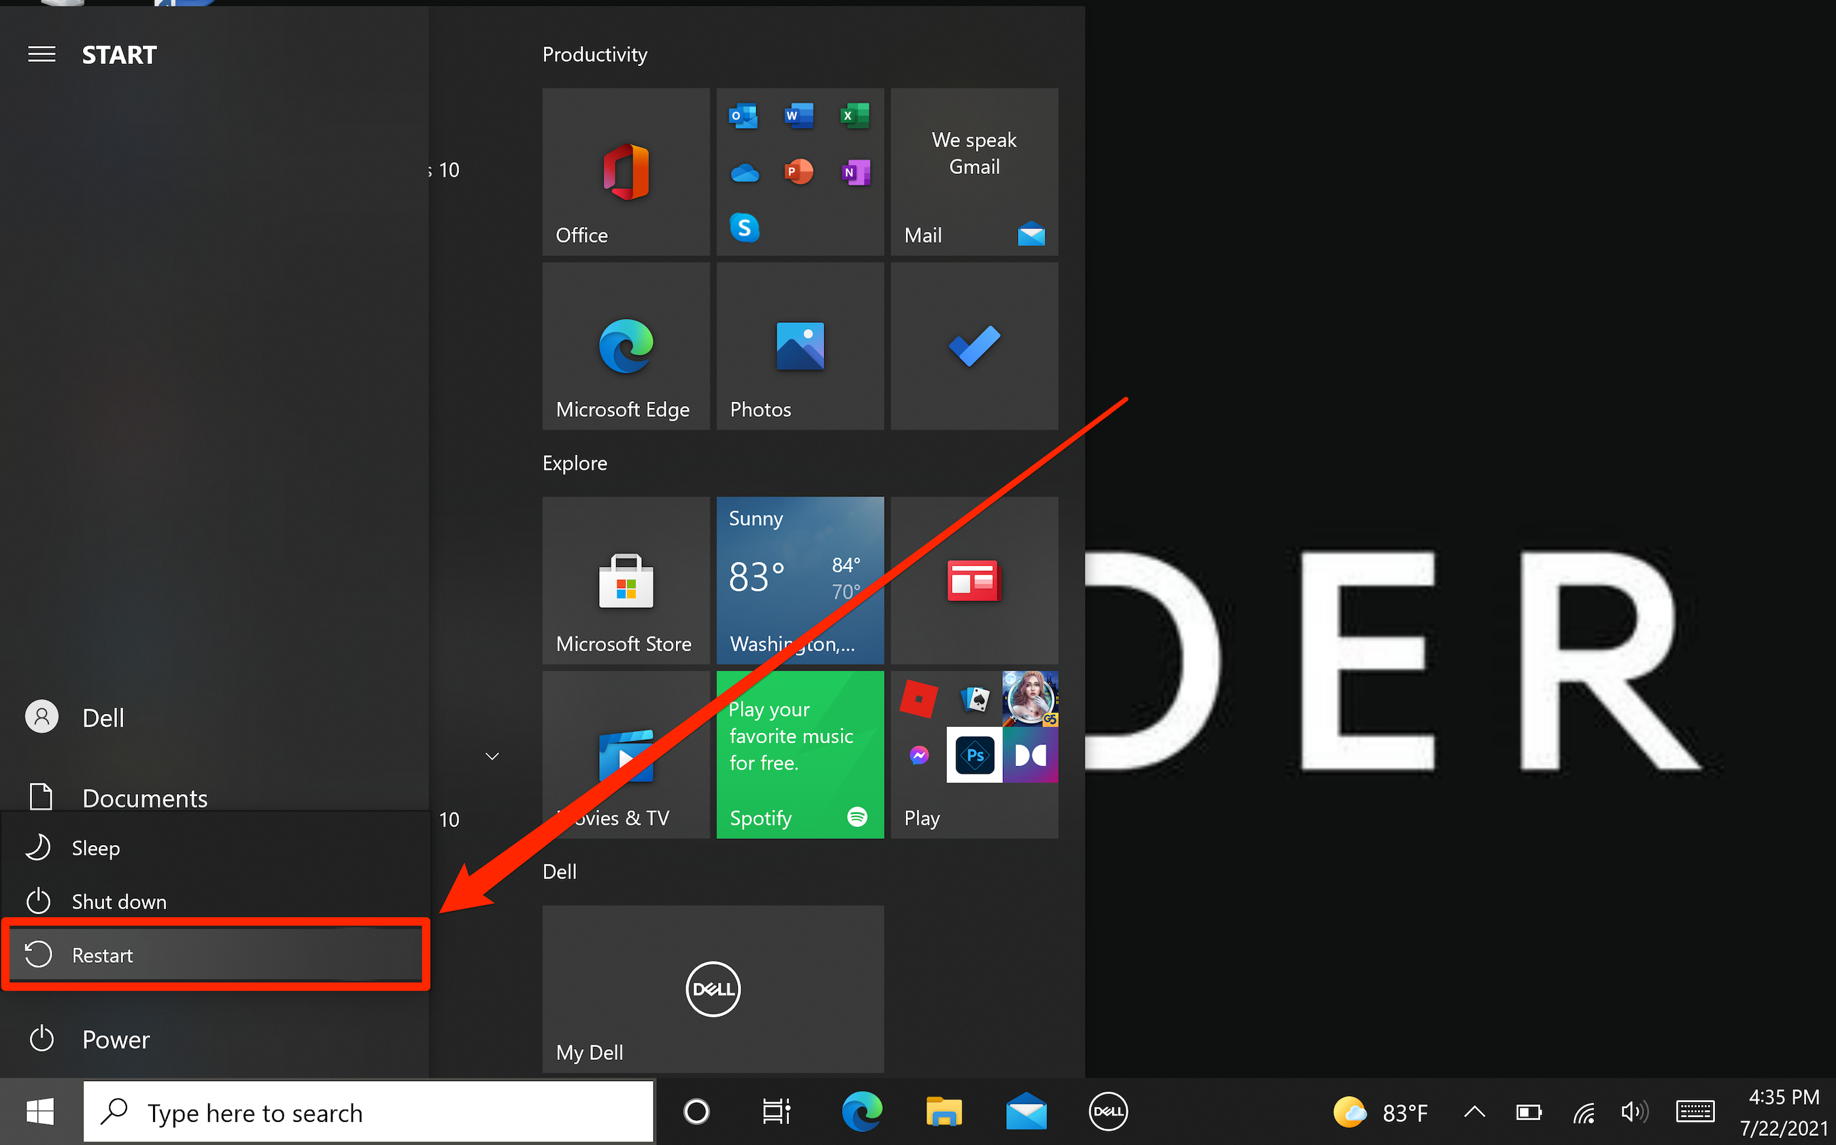Open the Wi-Fi network icon

pos(1584,1112)
